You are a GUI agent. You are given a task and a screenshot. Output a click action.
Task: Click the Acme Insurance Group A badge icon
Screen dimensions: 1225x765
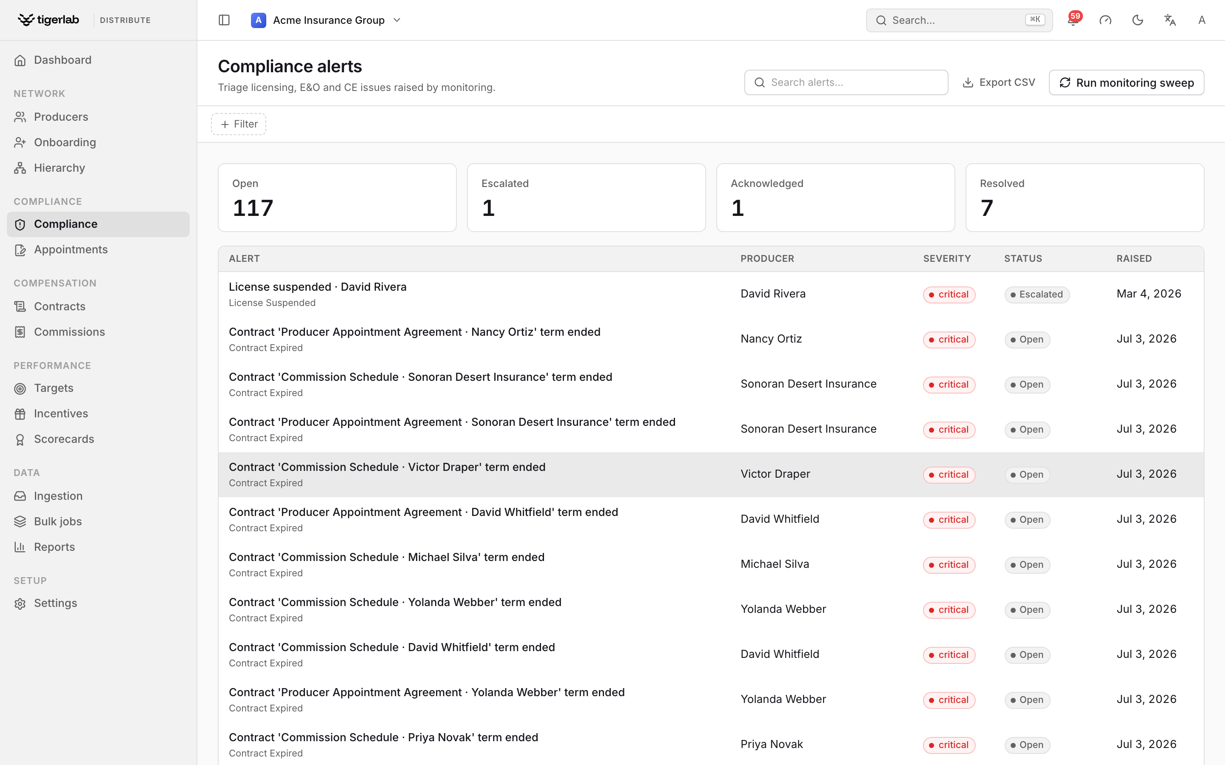click(258, 20)
